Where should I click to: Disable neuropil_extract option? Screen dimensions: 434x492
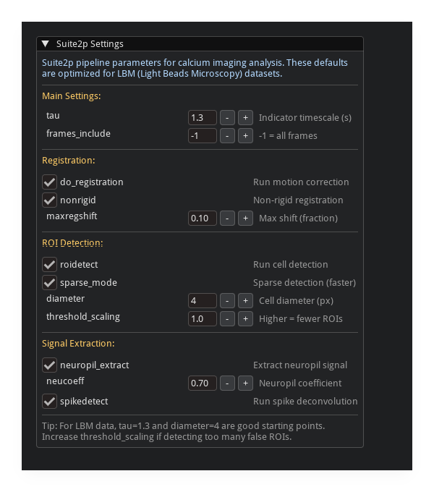[x=50, y=365]
